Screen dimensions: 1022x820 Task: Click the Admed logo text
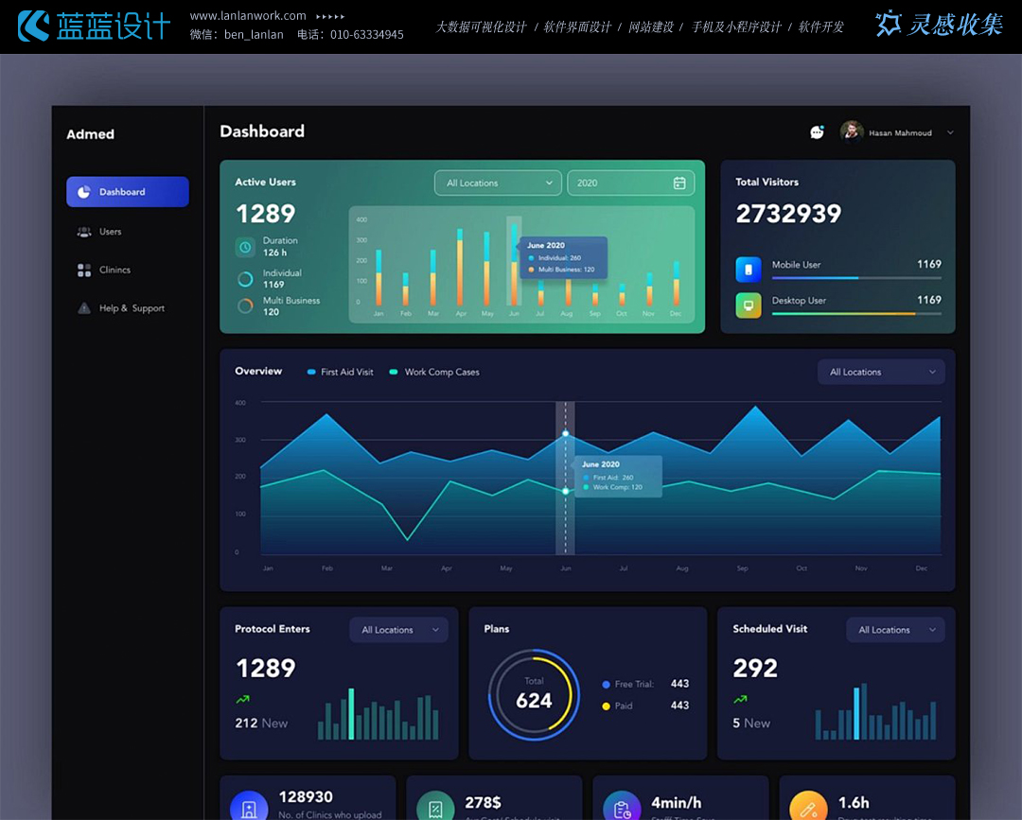tap(91, 134)
